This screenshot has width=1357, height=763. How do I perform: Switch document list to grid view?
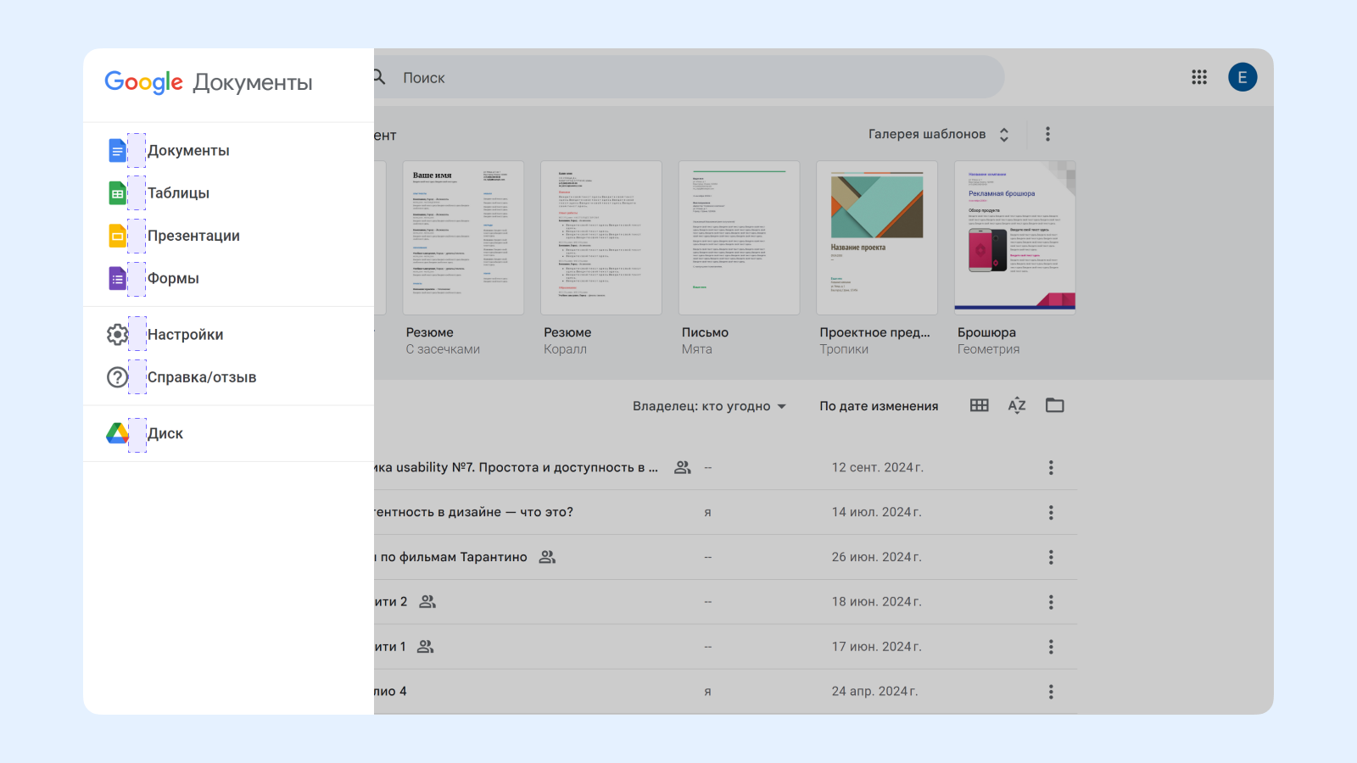click(979, 405)
